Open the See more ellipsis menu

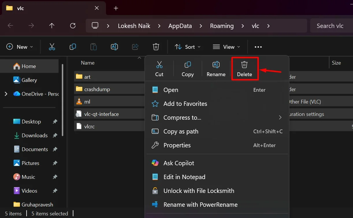click(258, 47)
